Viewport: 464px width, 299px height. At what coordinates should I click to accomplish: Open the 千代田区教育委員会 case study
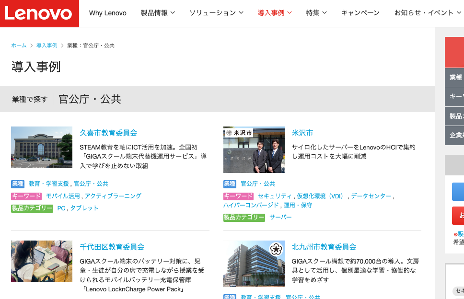coord(112,247)
